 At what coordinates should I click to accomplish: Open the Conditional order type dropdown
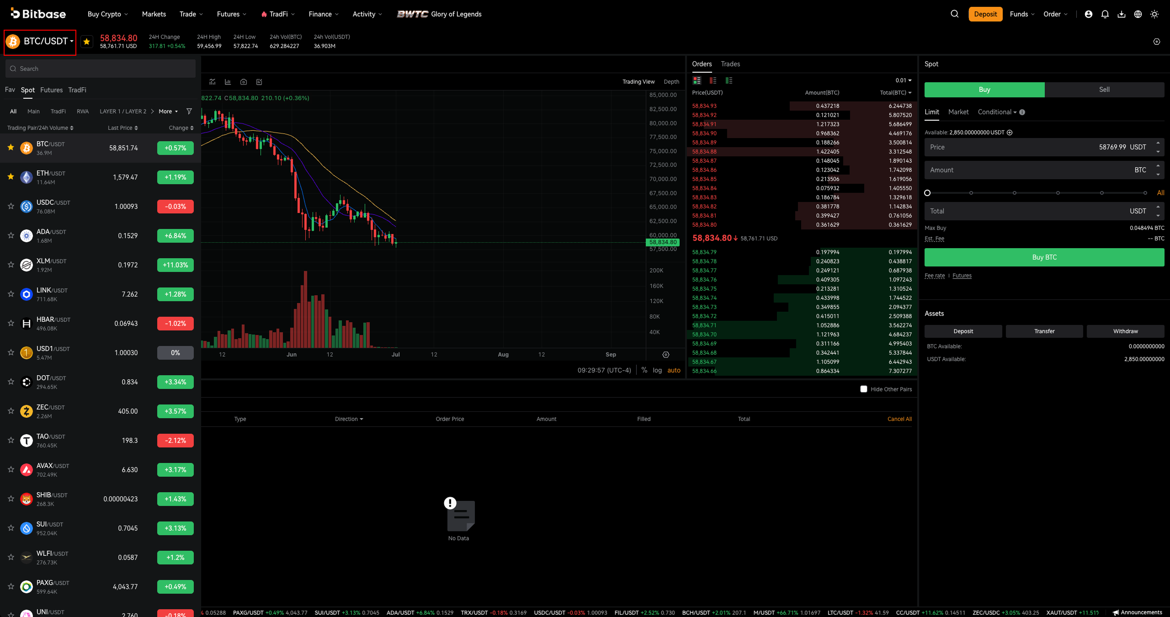997,112
